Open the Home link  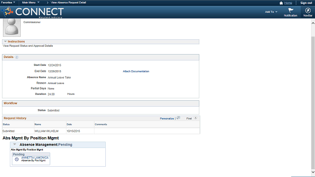tap(288, 3)
